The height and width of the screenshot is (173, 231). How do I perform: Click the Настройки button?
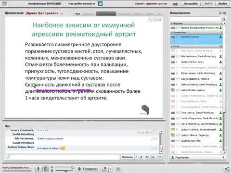[x=191, y=3]
